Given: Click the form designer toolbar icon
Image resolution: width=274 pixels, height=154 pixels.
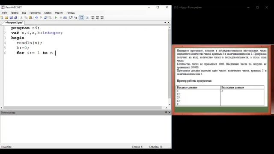Looking at the screenshot, I should point(87,18).
